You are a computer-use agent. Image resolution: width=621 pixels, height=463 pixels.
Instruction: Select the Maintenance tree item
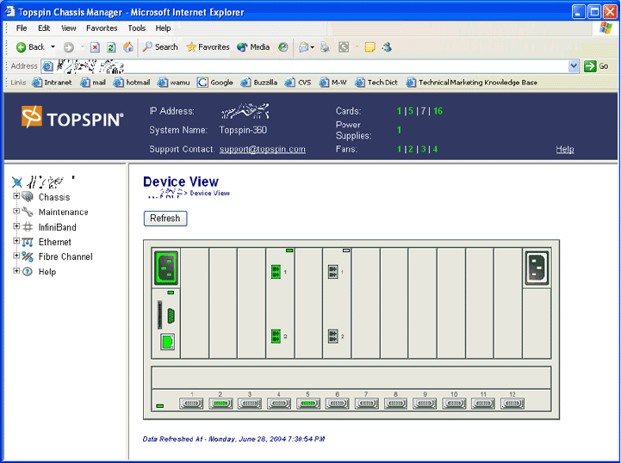coord(63,213)
